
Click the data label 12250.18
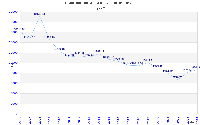pos(59,49)
